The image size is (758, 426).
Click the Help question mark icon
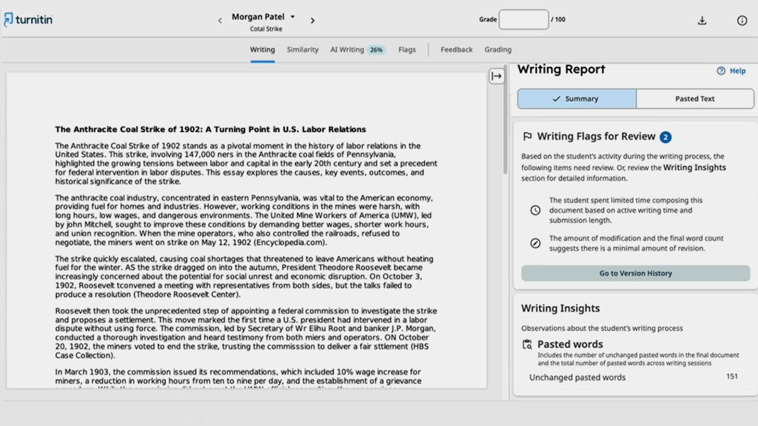[721, 71]
